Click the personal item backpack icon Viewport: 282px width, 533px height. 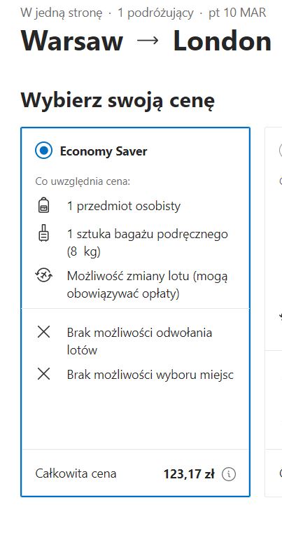(43, 206)
